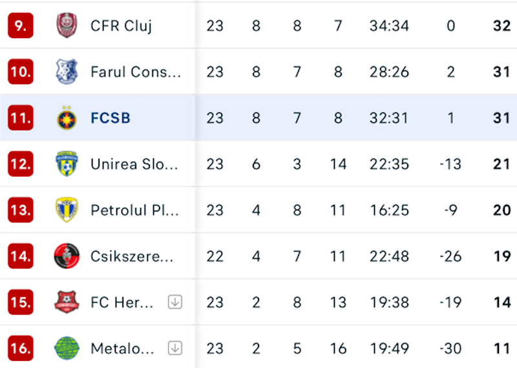The width and height of the screenshot is (517, 368).
Task: Click relegation arrow icon beside Metaloglobus
Action: point(175,349)
